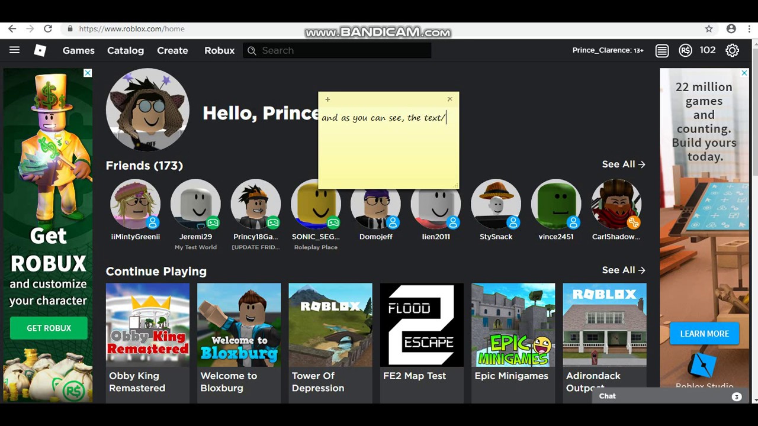Viewport: 758px width, 426px height.
Task: Bookmark this page with star icon
Action: pyautogui.click(x=709, y=28)
